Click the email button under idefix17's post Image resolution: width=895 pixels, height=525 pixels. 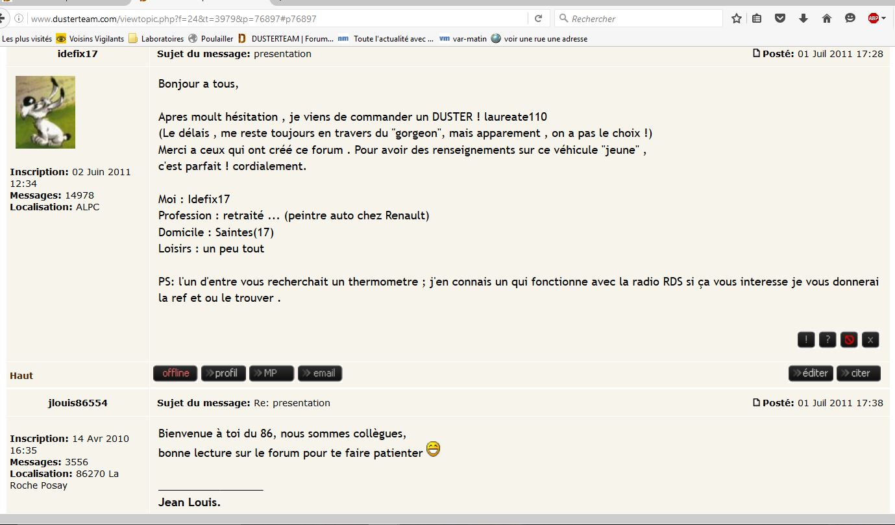tap(320, 373)
